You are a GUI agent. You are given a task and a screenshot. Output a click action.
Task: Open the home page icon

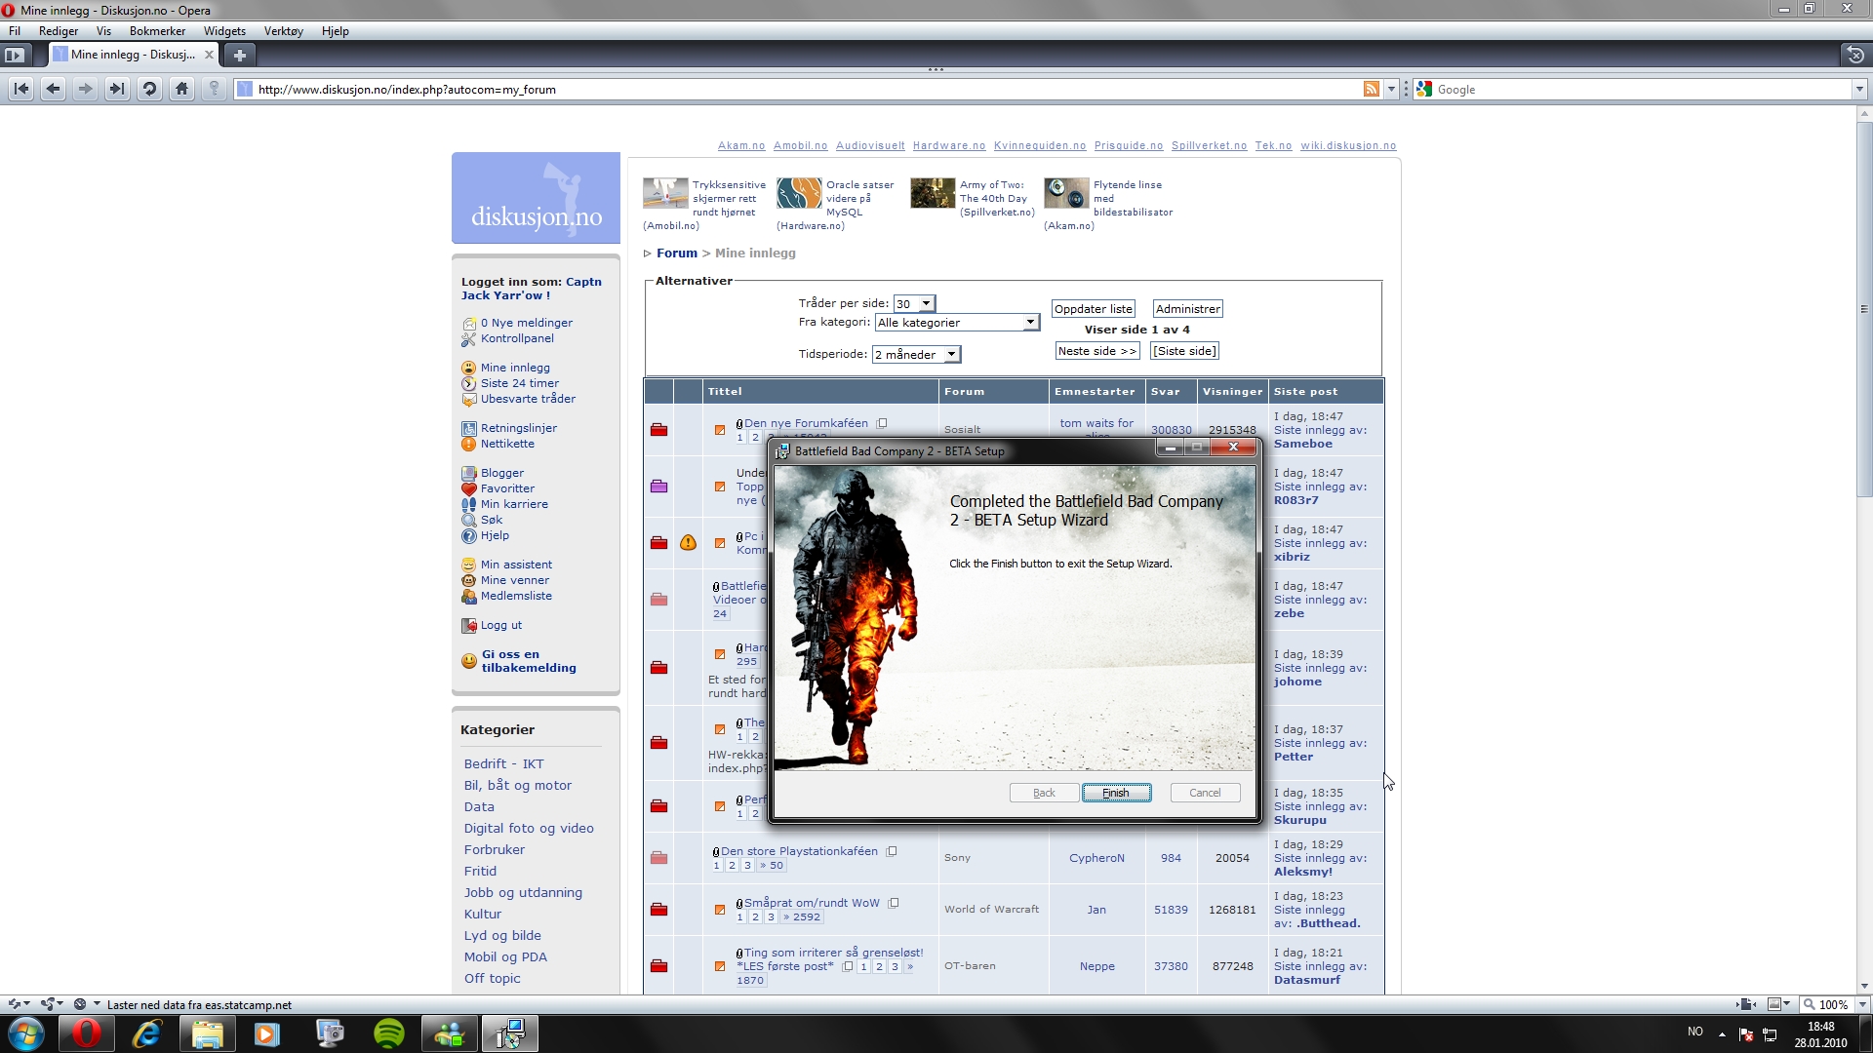[x=181, y=89]
